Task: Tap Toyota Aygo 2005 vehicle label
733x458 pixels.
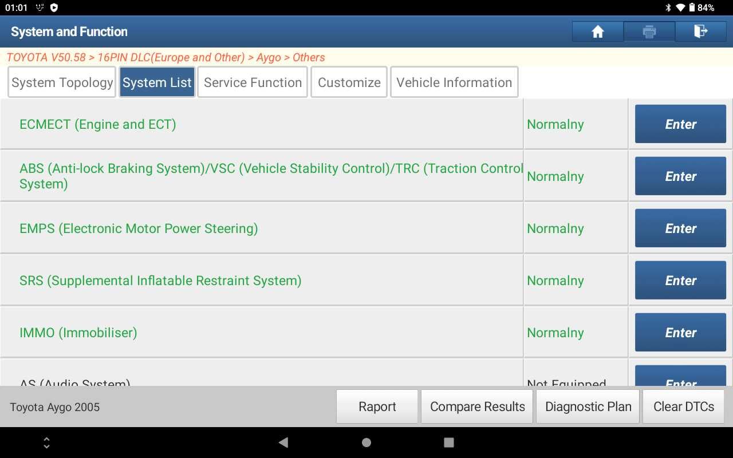Action: click(x=54, y=407)
